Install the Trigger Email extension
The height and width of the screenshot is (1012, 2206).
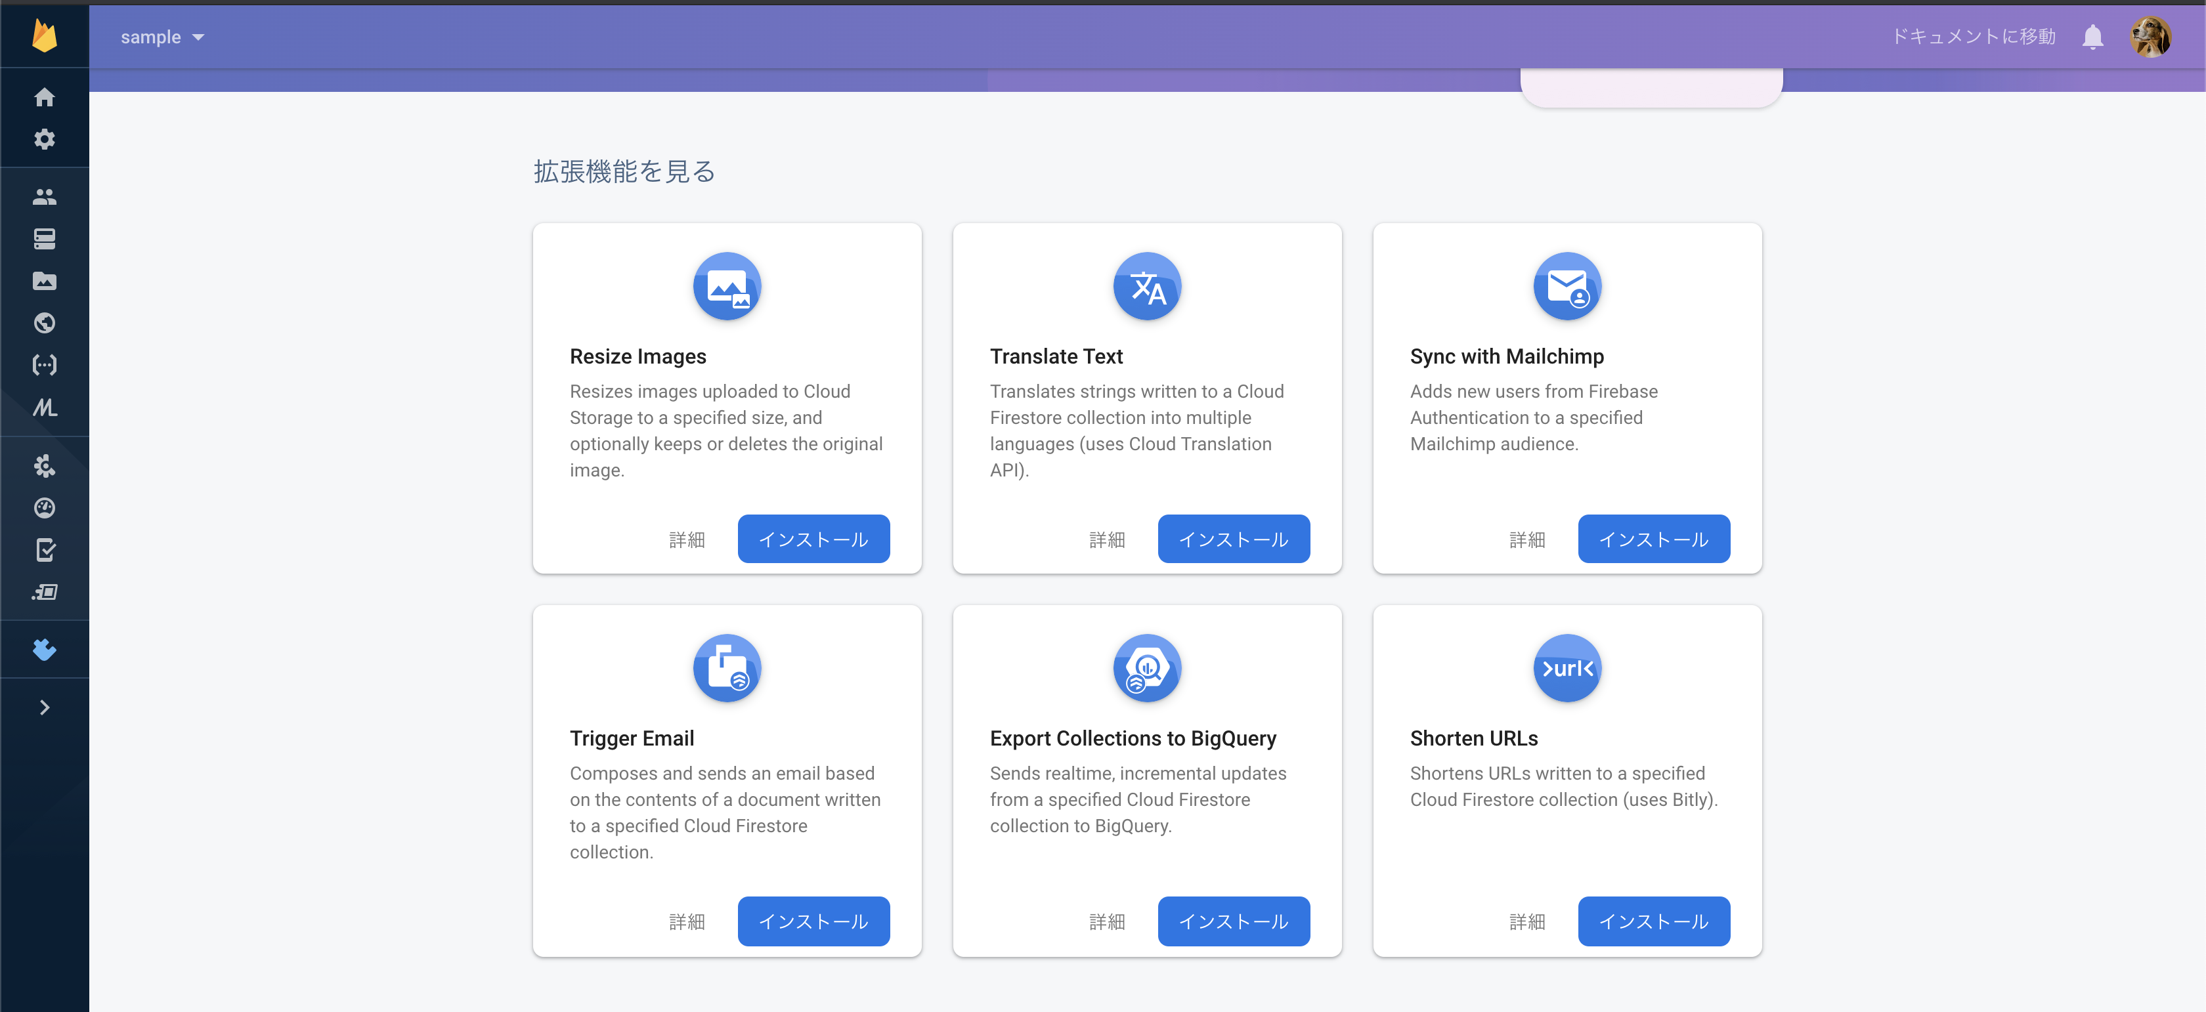813,920
